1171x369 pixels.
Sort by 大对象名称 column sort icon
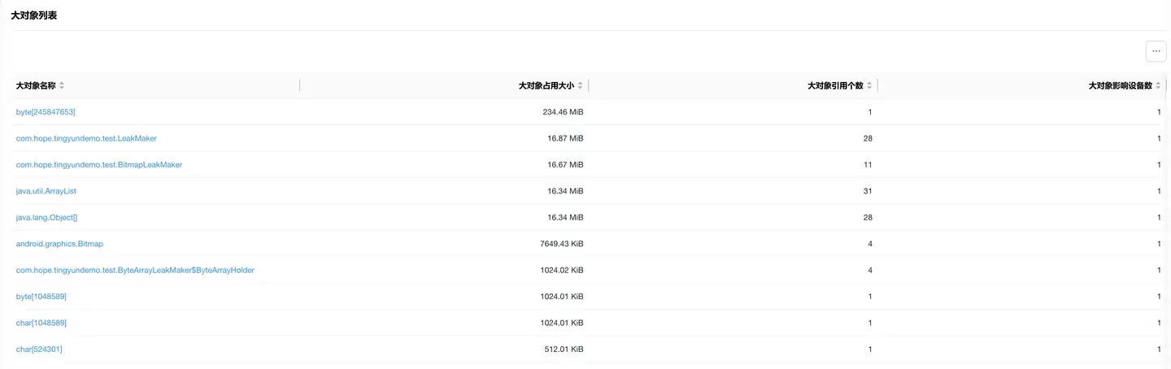point(62,85)
